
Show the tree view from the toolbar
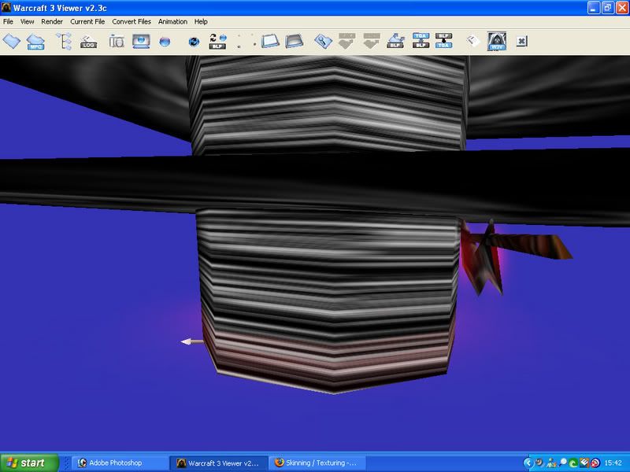coord(64,41)
